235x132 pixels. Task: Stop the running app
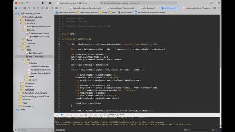(x=50, y=3)
